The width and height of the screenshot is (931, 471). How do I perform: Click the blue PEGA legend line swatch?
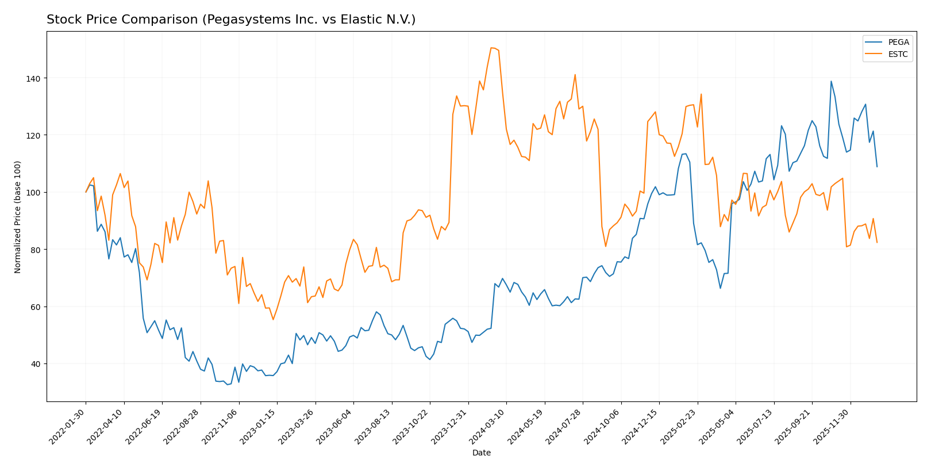tap(875, 42)
